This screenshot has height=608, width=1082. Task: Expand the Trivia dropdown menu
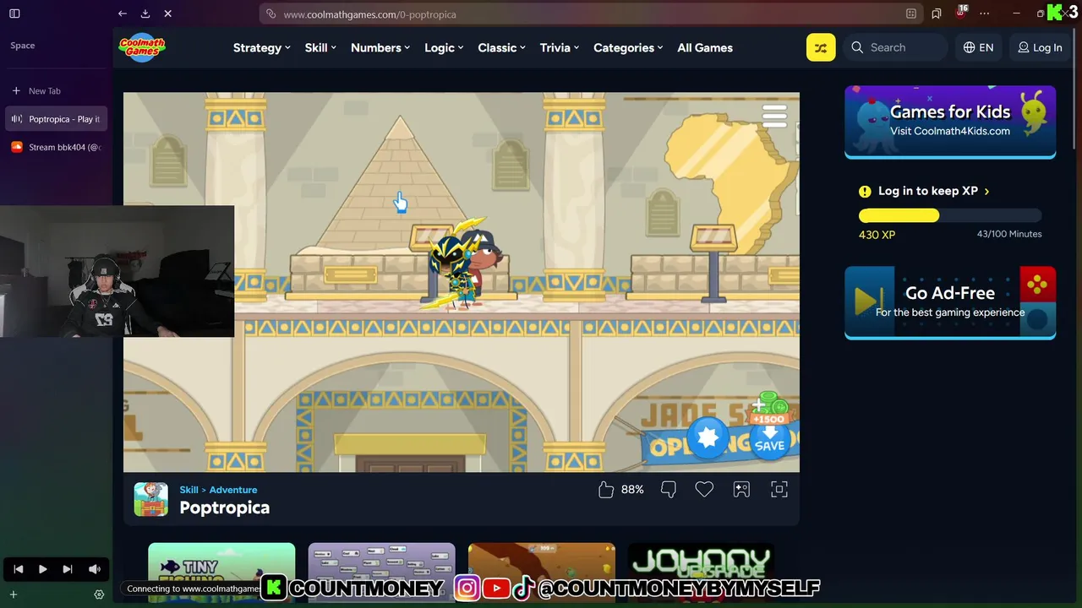coord(560,48)
